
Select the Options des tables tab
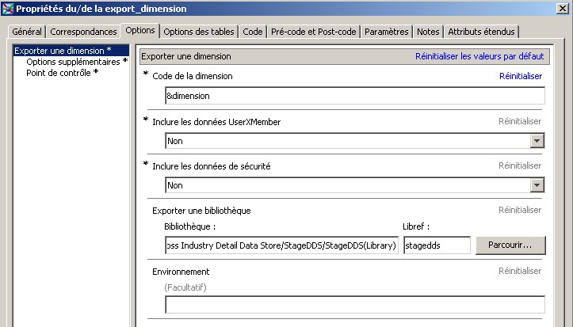(x=199, y=32)
